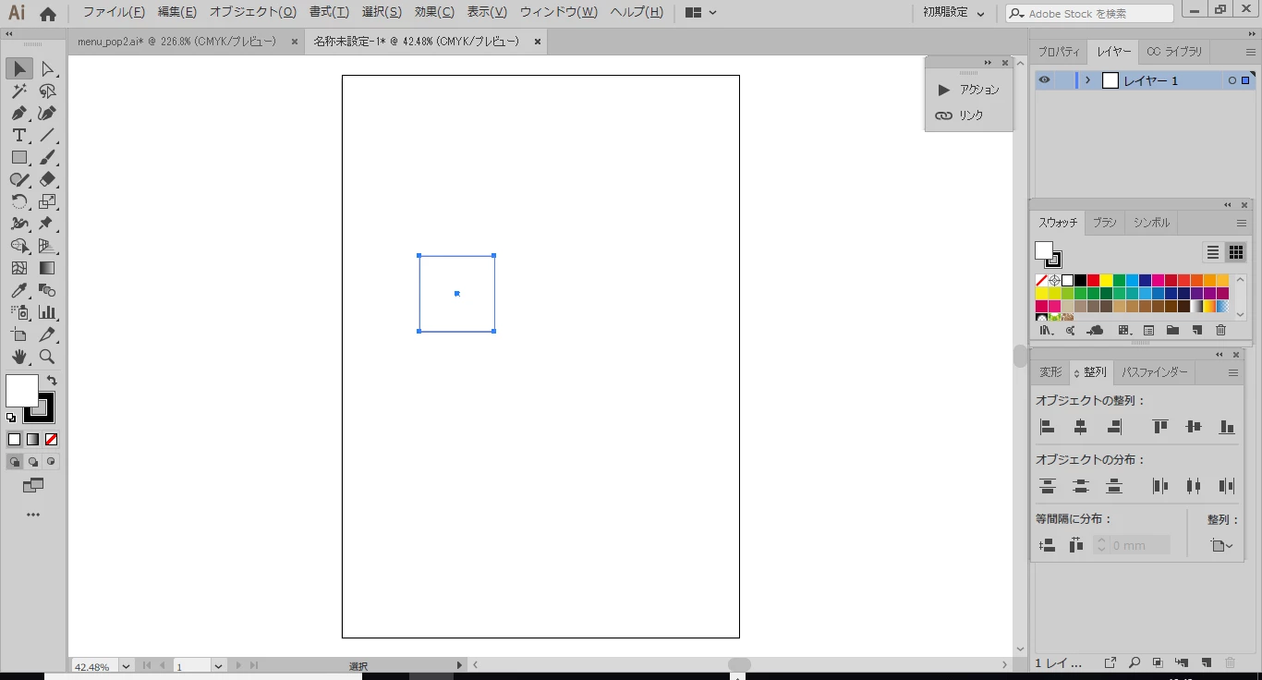
Task: Set paint mode to None (red slash)
Action: pos(52,440)
